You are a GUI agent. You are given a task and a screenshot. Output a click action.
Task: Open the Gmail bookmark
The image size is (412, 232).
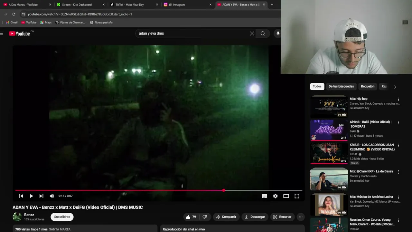pos(12,23)
